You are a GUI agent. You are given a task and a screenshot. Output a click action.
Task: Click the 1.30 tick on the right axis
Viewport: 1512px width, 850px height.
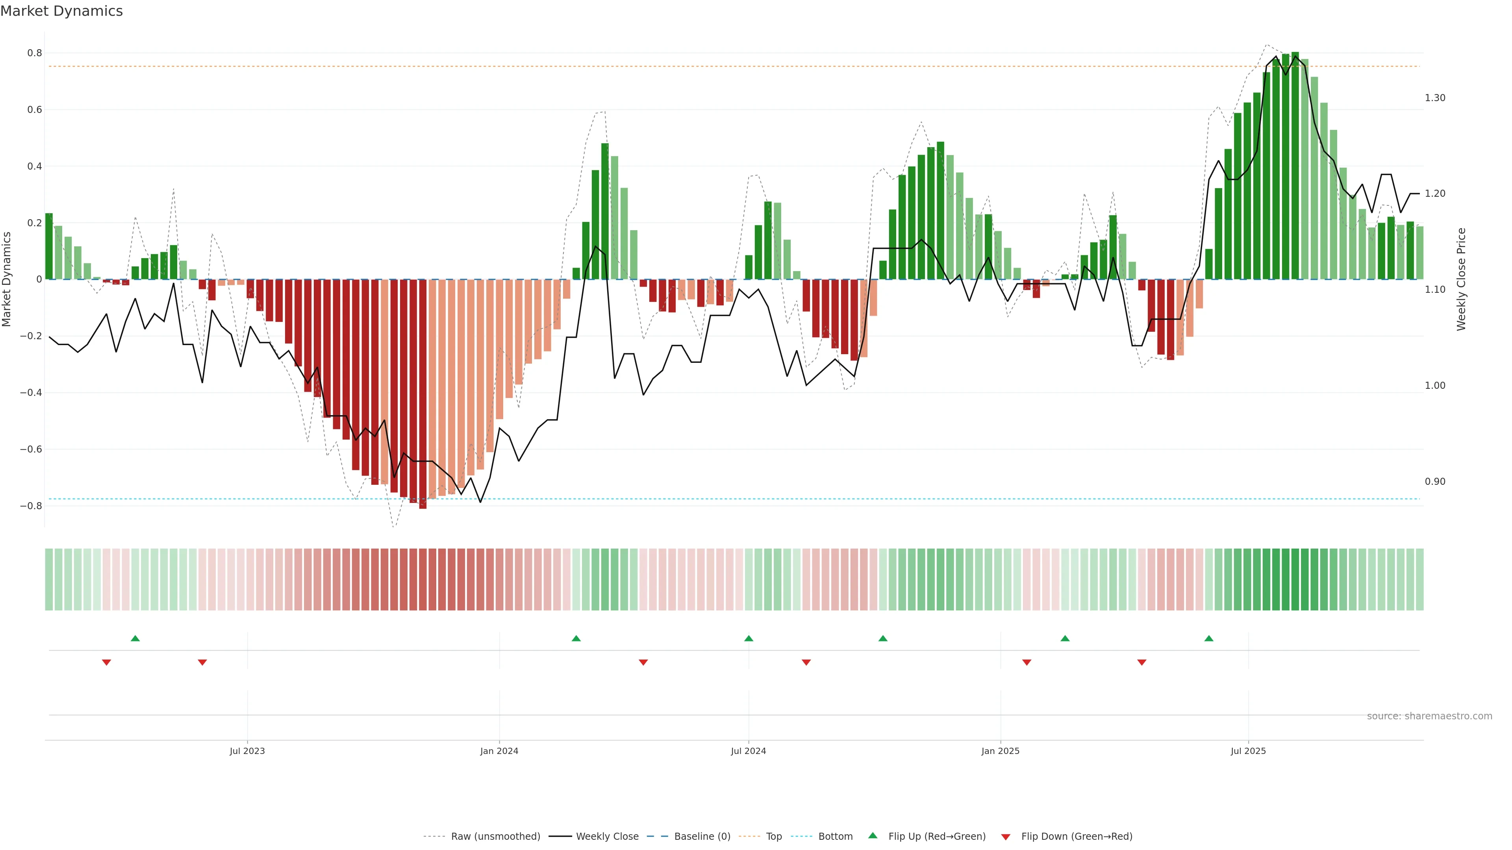pos(1434,98)
